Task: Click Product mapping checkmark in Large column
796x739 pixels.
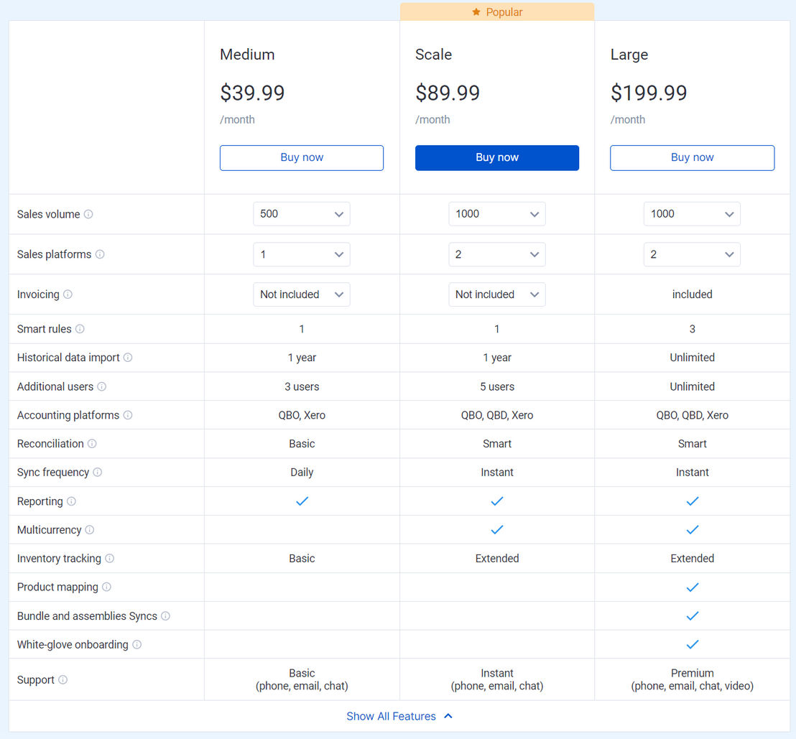Action: pos(693,587)
